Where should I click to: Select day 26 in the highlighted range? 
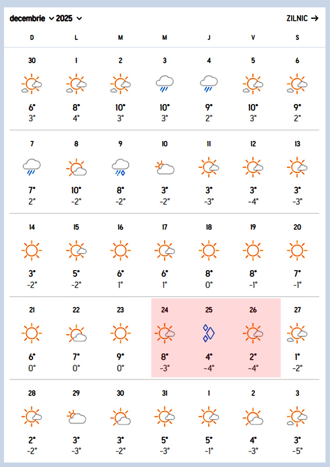point(253,310)
